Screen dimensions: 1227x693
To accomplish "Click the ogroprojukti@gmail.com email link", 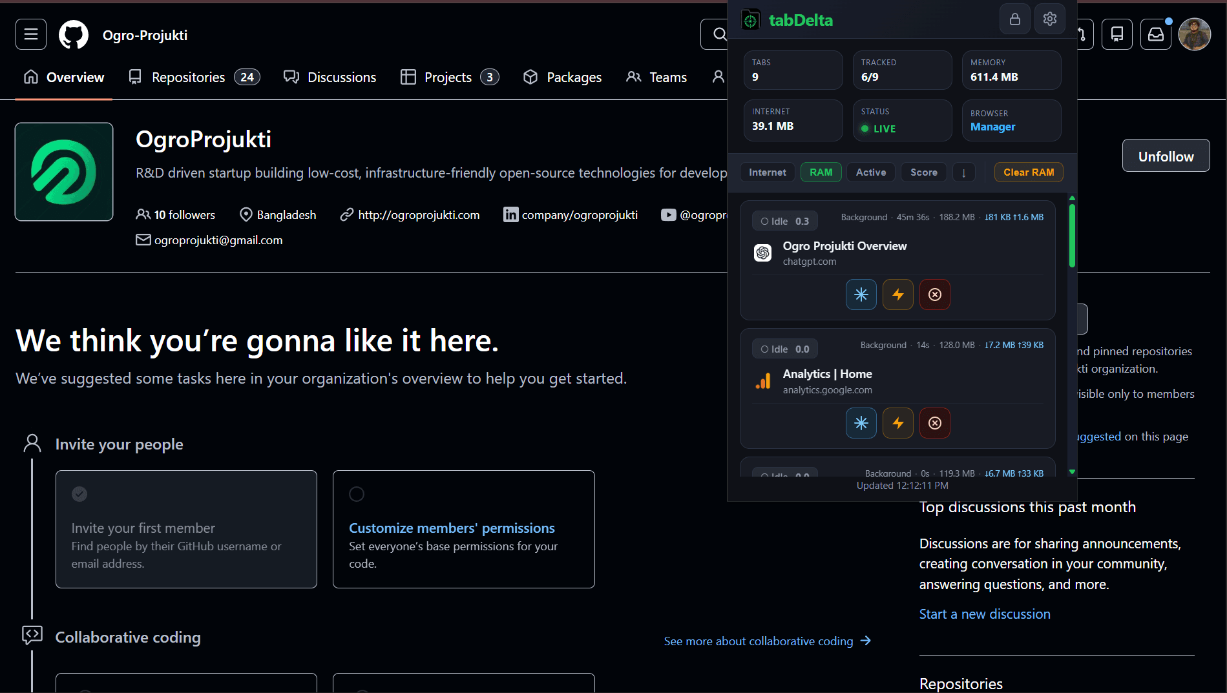I will tap(218, 240).
